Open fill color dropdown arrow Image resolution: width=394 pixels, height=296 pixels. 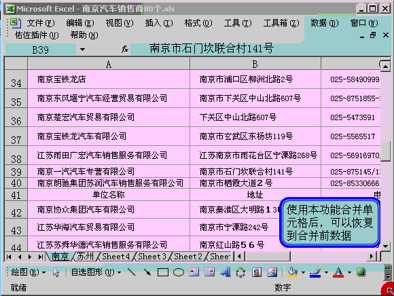point(303,272)
